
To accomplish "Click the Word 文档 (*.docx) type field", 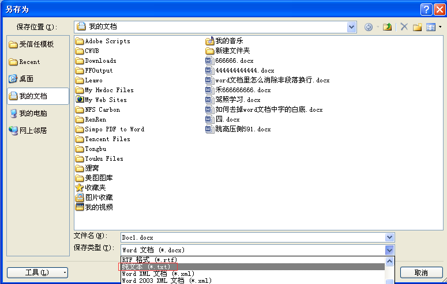I will [x=253, y=250].
